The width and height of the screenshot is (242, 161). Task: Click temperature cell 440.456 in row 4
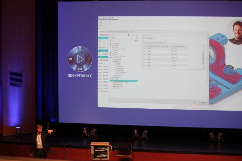point(179,49)
